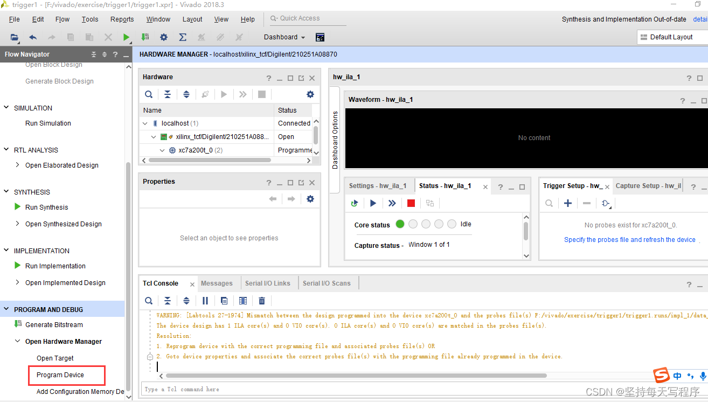Collapse the SIMULATION section

point(6,108)
